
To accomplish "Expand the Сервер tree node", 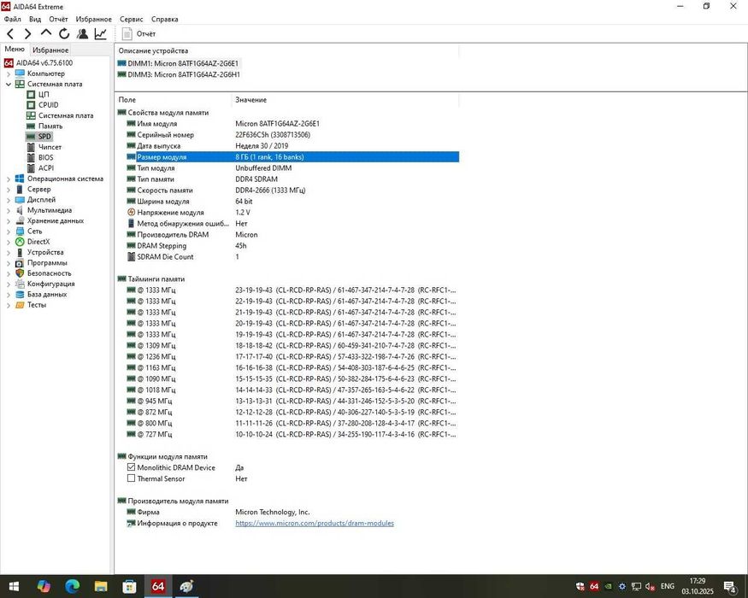I will pos(8,190).
